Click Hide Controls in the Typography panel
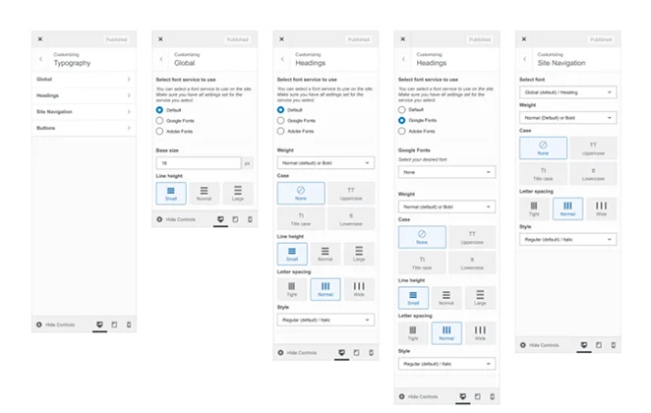Image resolution: width=651 pixels, height=413 pixels. click(56, 324)
